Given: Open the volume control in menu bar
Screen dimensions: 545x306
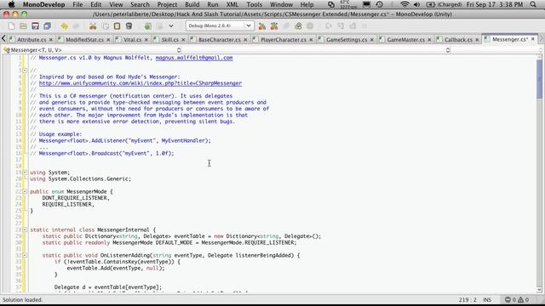Looking at the screenshot, I should (x=416, y=4).
